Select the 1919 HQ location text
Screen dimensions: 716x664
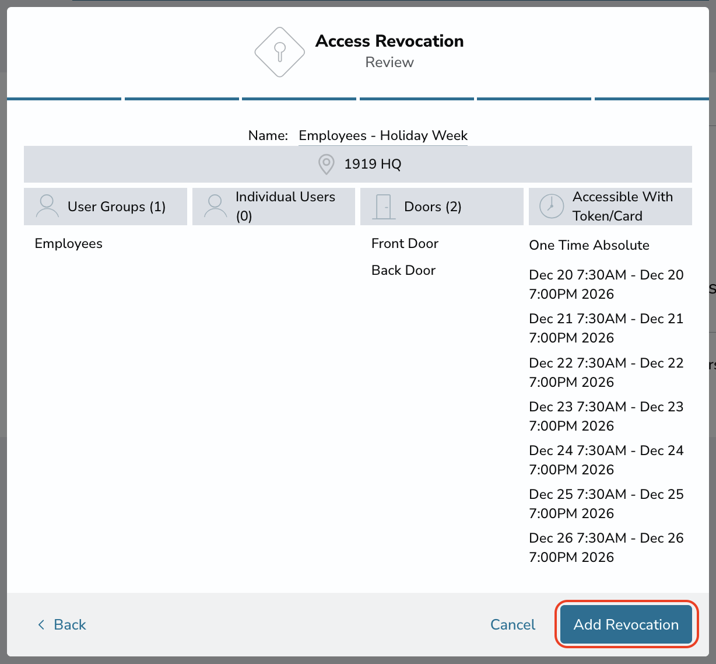pyautogui.click(x=373, y=164)
